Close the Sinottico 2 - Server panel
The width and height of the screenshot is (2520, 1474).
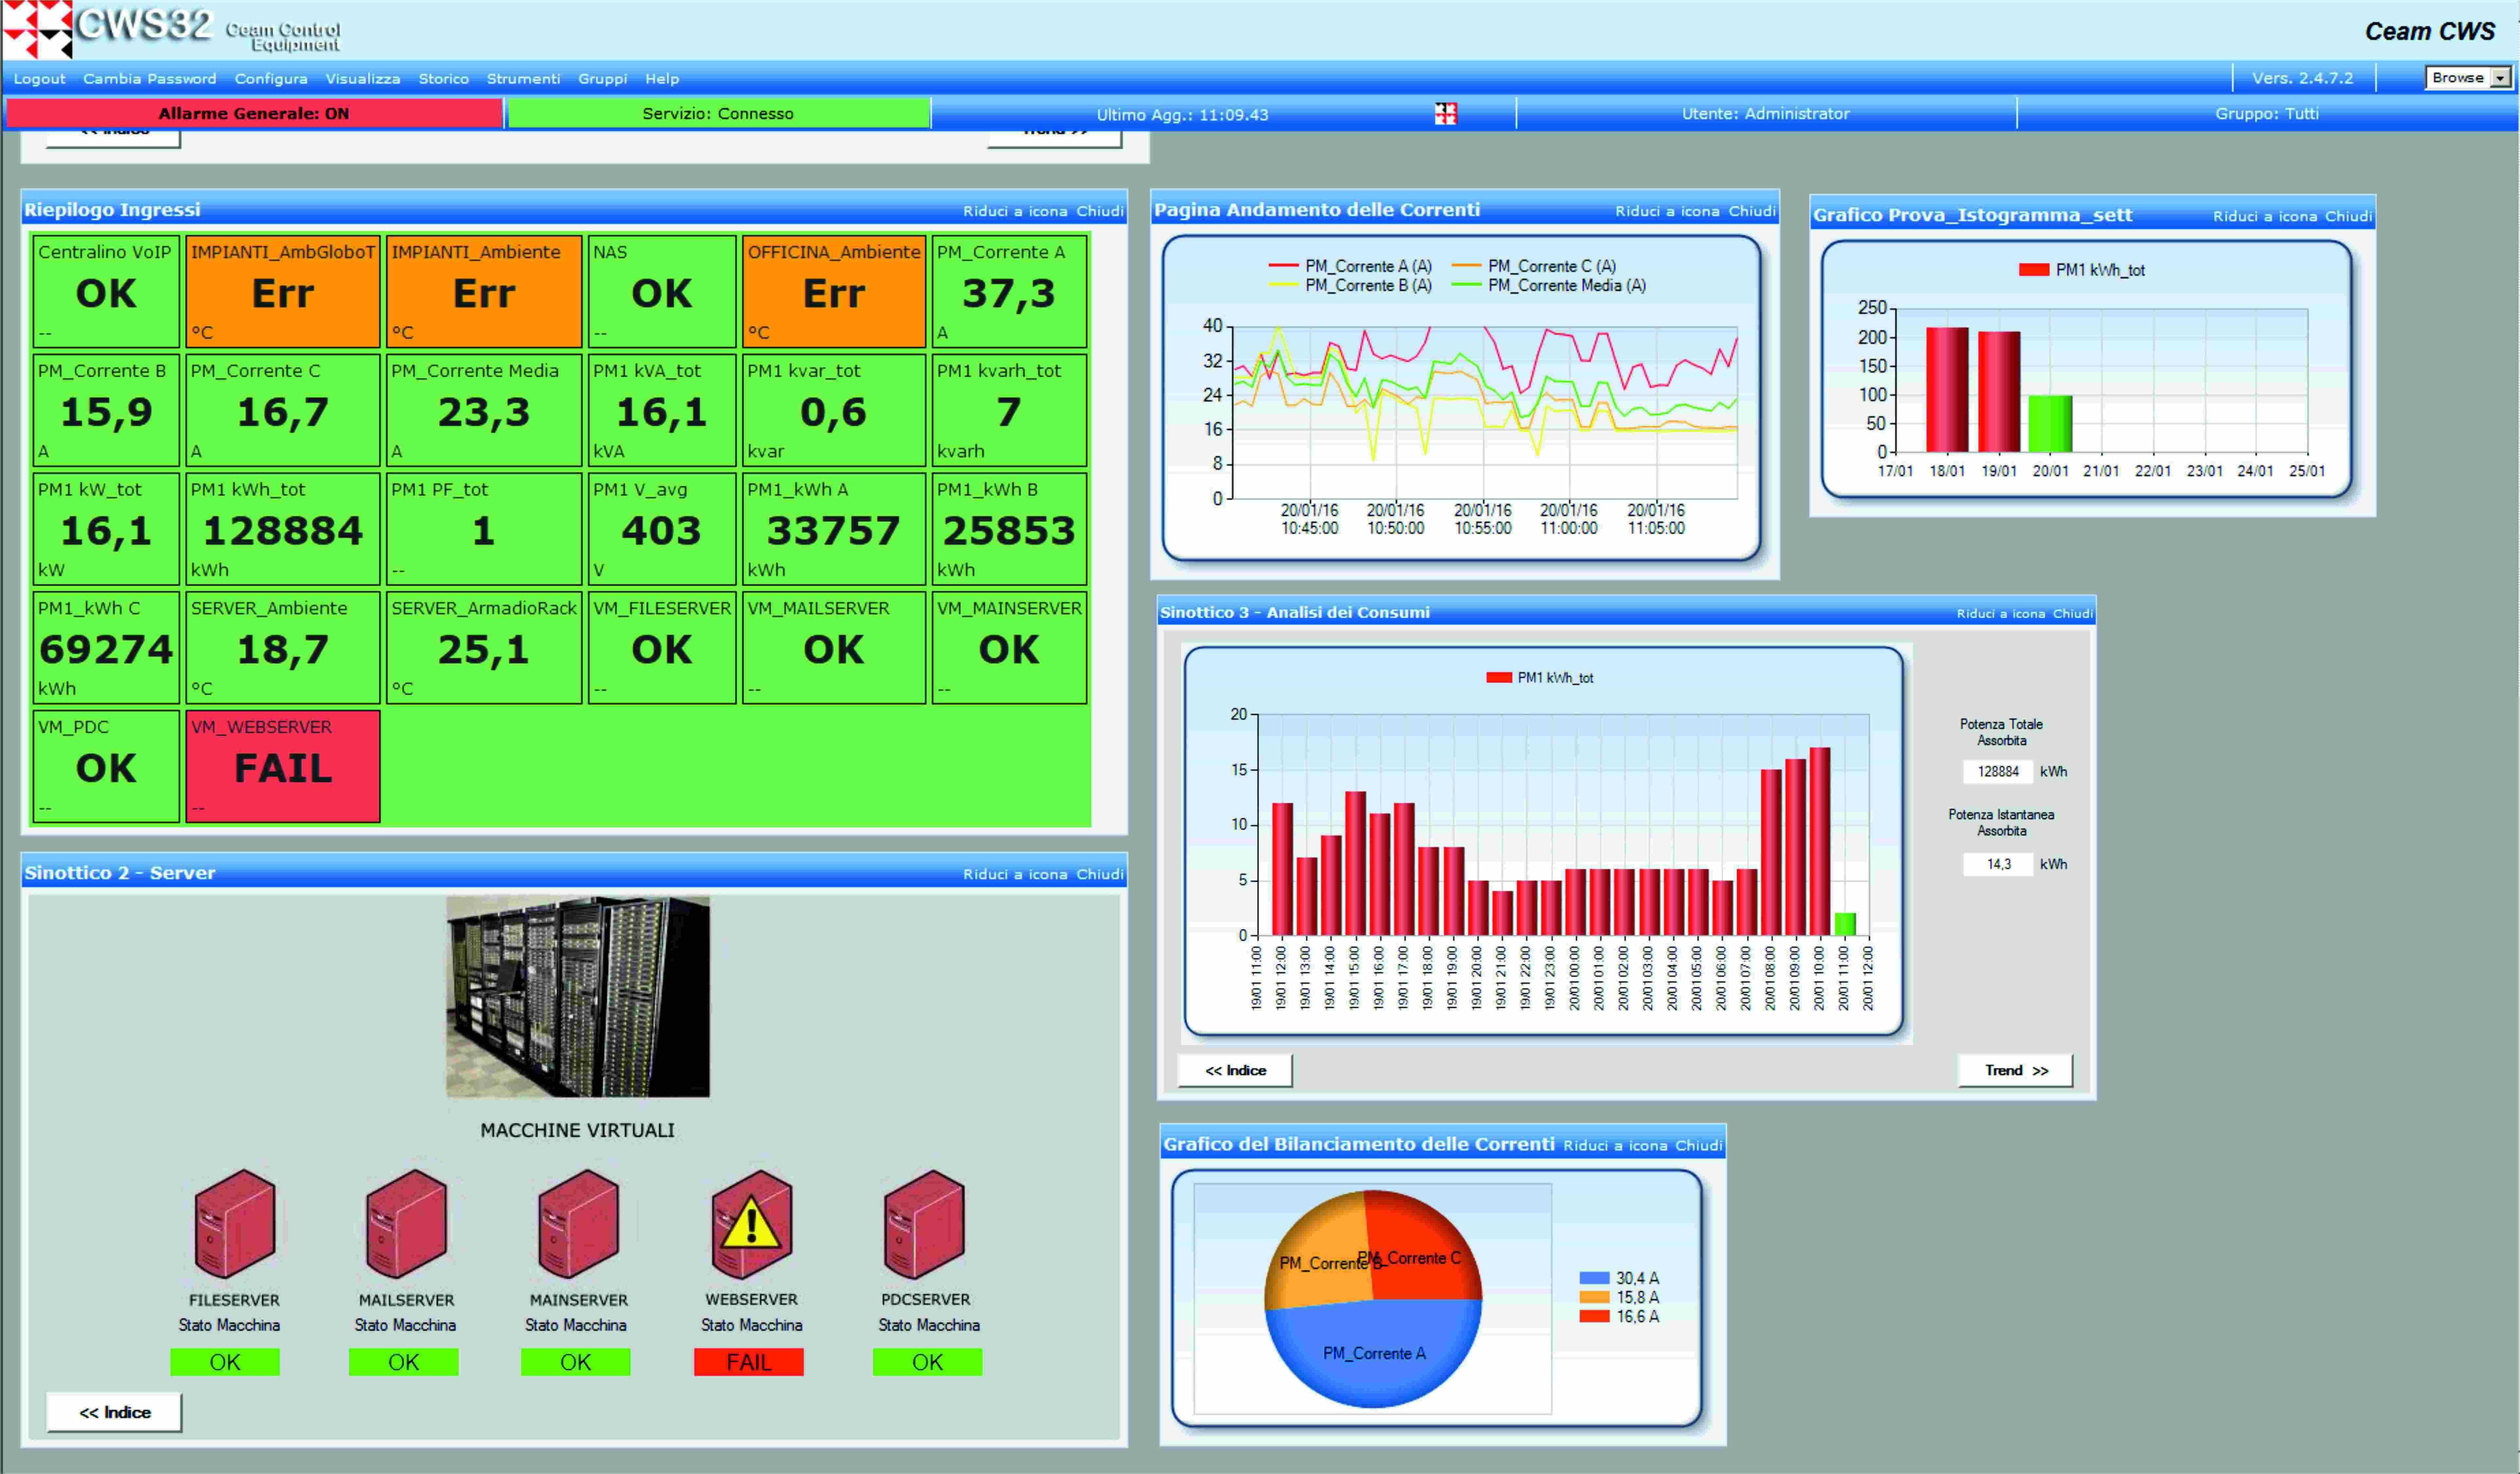tap(1100, 874)
